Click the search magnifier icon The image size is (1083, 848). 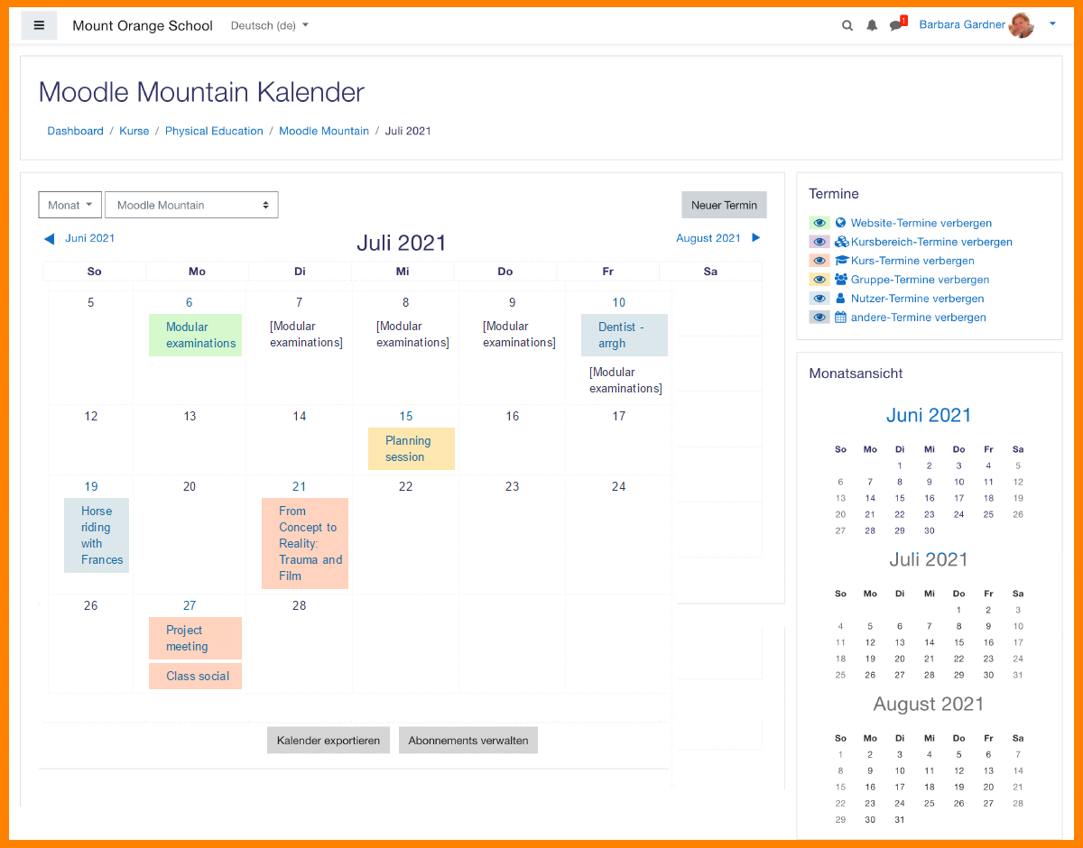coord(847,25)
